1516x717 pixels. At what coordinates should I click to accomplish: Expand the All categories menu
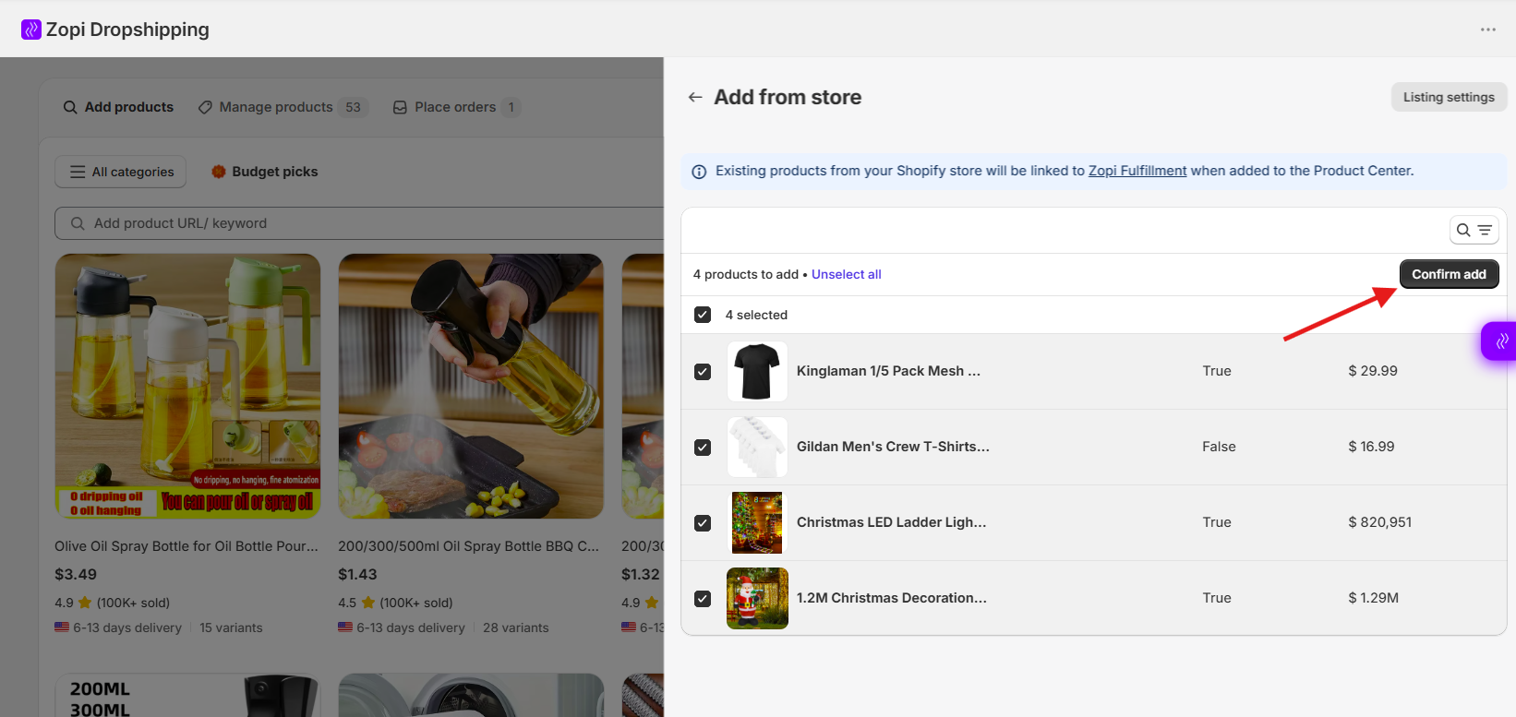121,172
